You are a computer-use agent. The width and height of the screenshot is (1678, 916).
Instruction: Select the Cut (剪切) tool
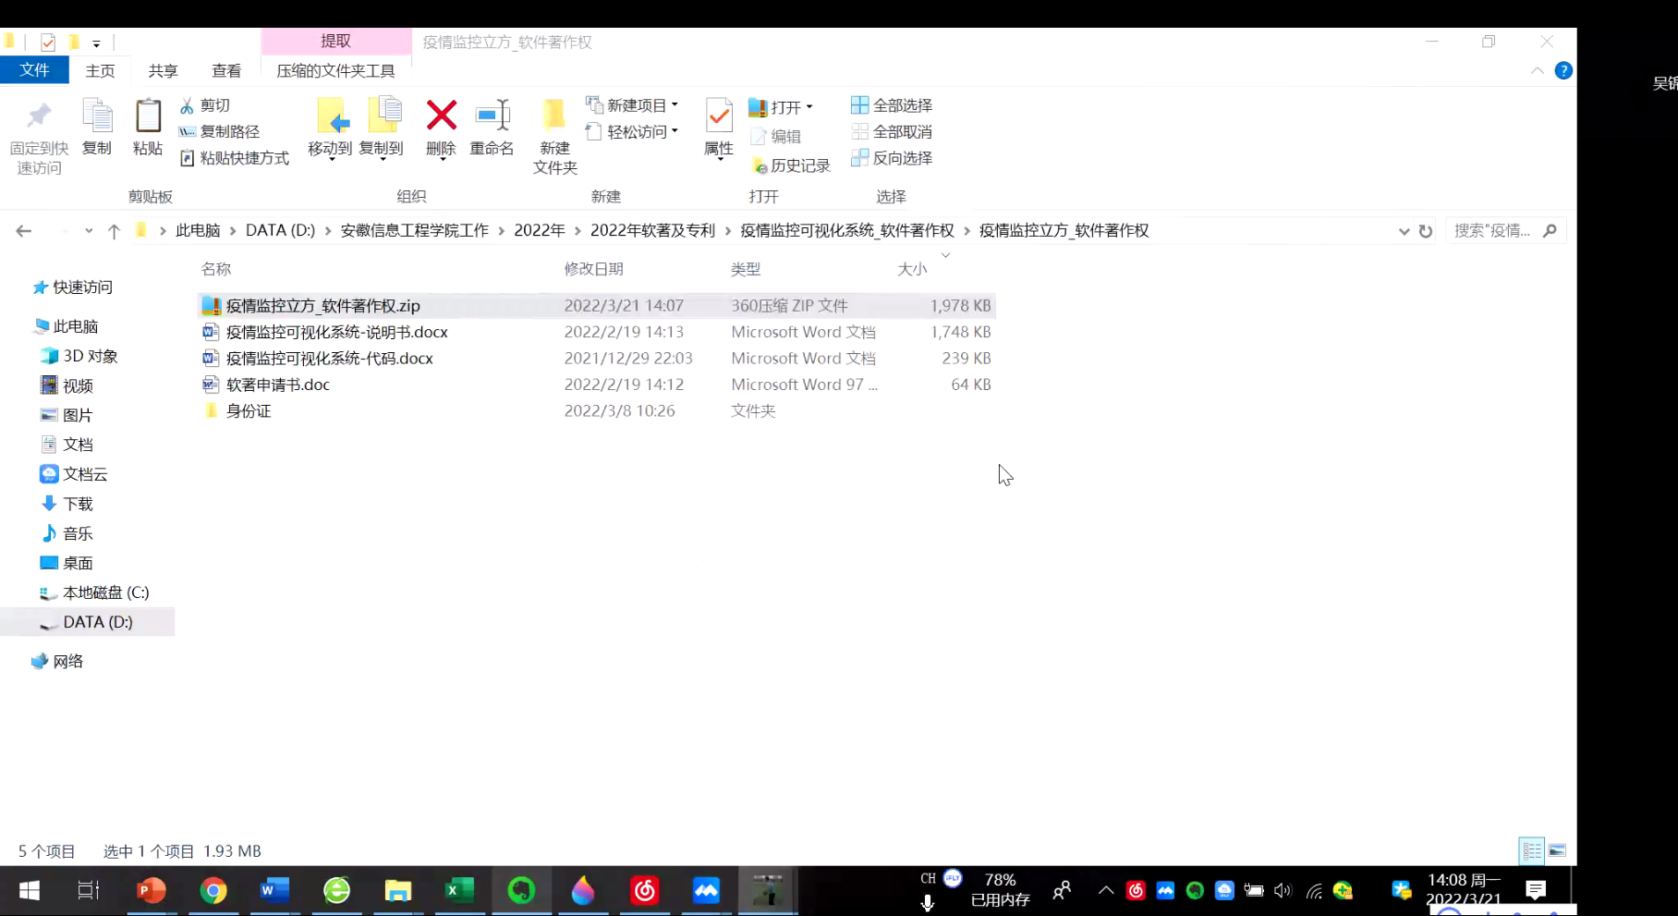click(x=207, y=104)
